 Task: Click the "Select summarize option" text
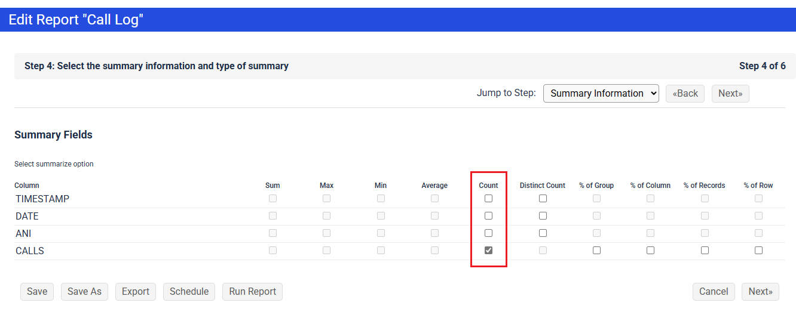coord(54,164)
